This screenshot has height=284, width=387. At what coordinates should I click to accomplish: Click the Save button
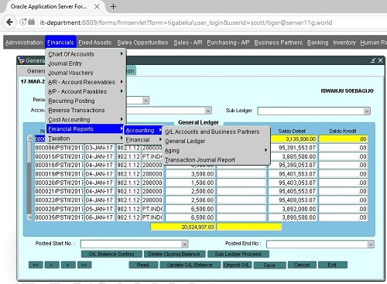click(x=269, y=265)
